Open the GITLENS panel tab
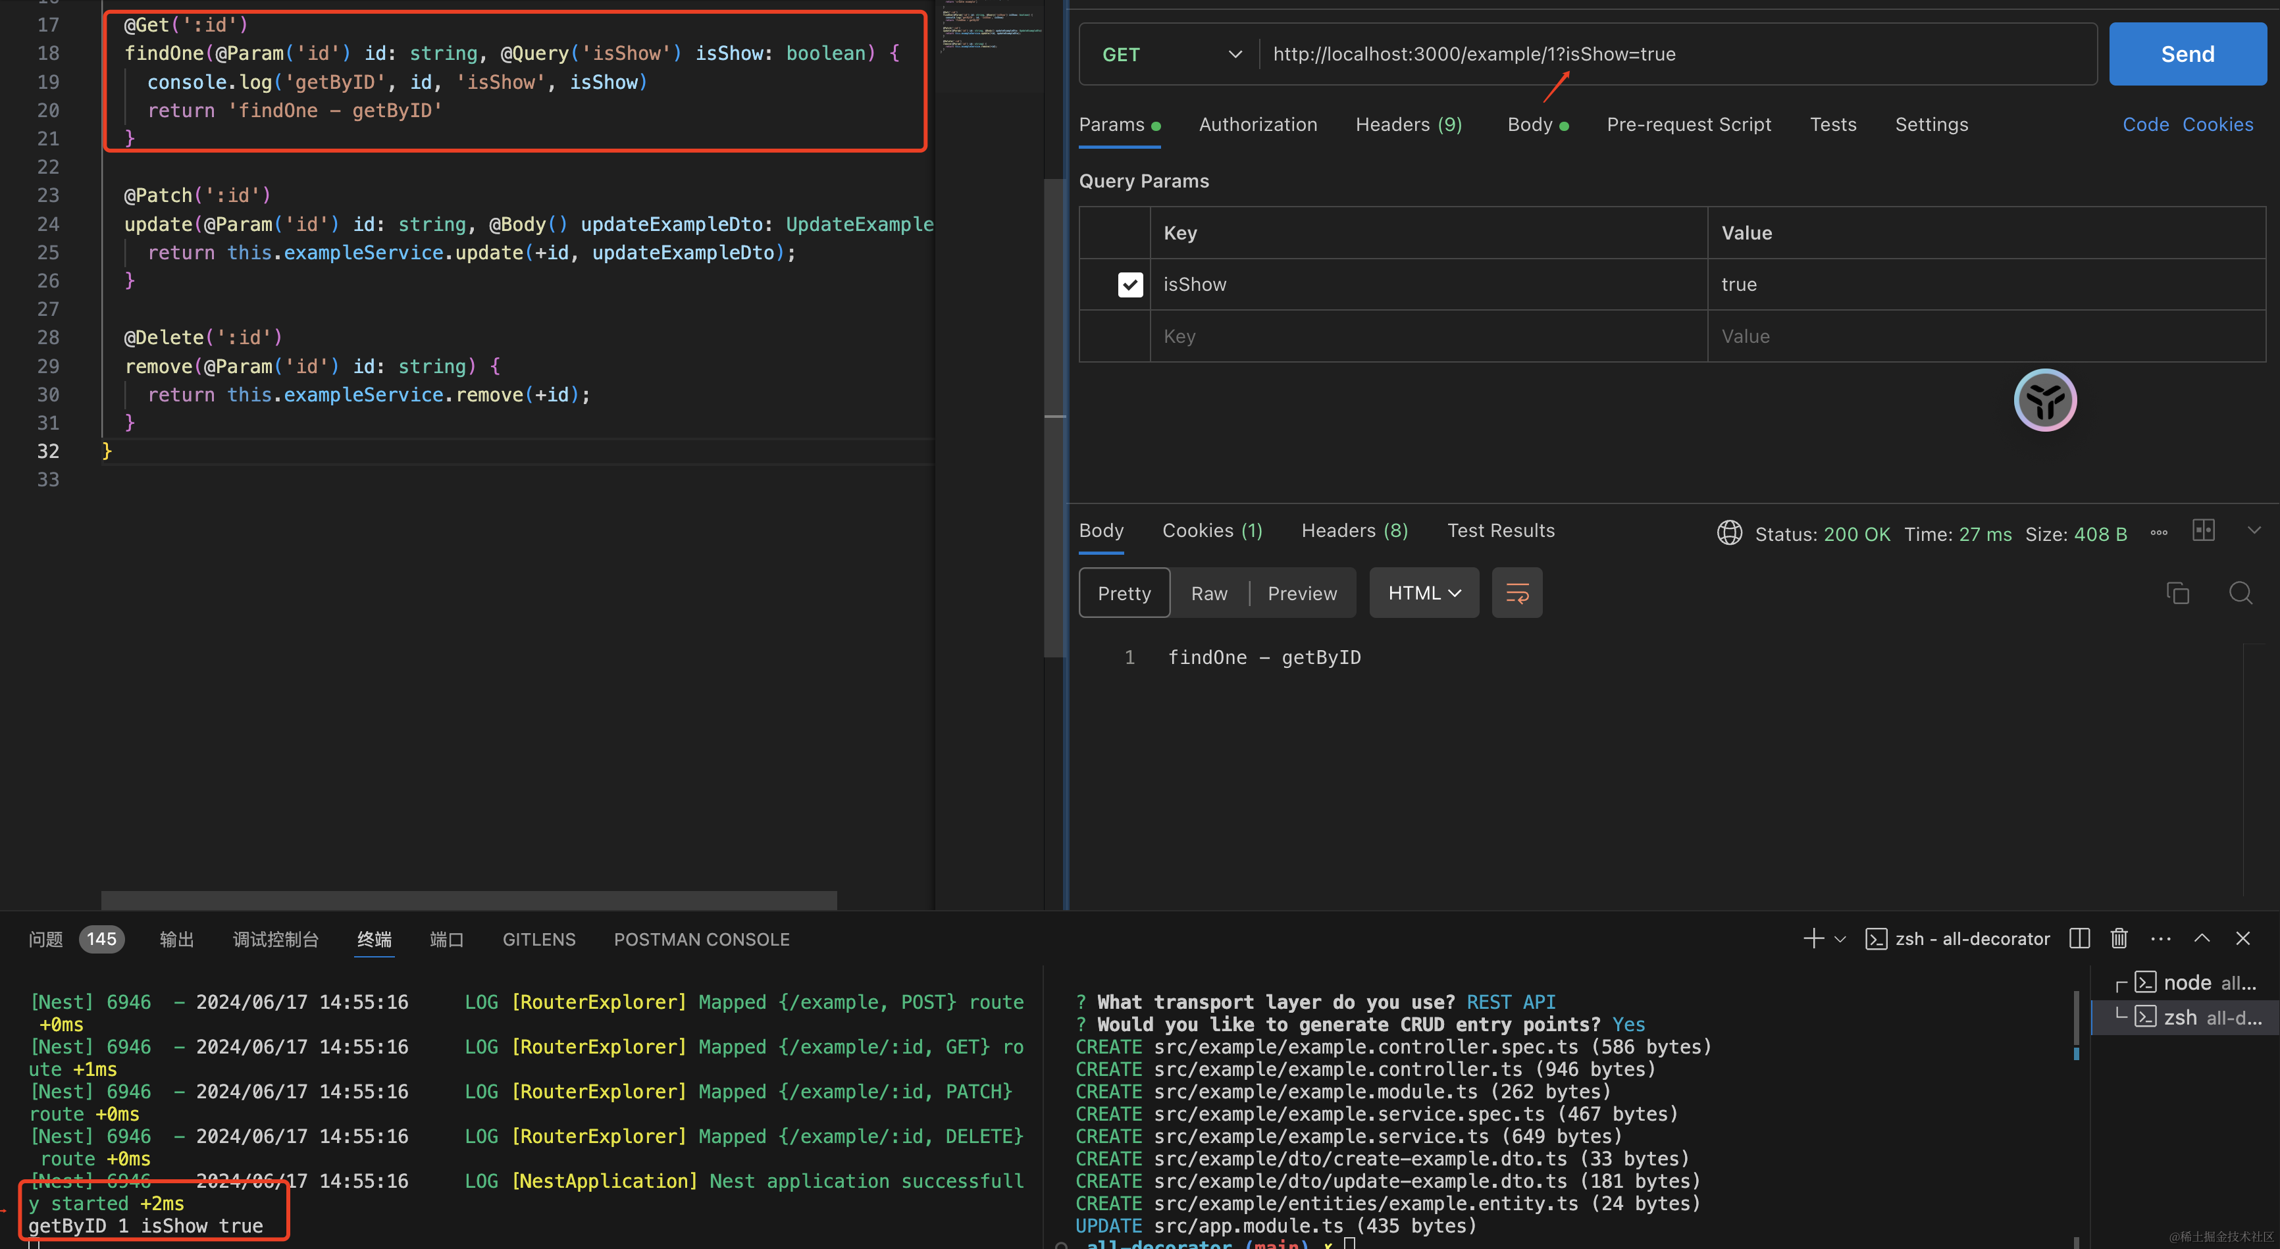The height and width of the screenshot is (1249, 2280). point(538,939)
